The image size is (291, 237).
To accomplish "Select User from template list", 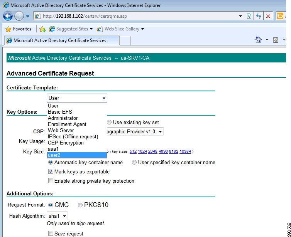I will [77, 106].
